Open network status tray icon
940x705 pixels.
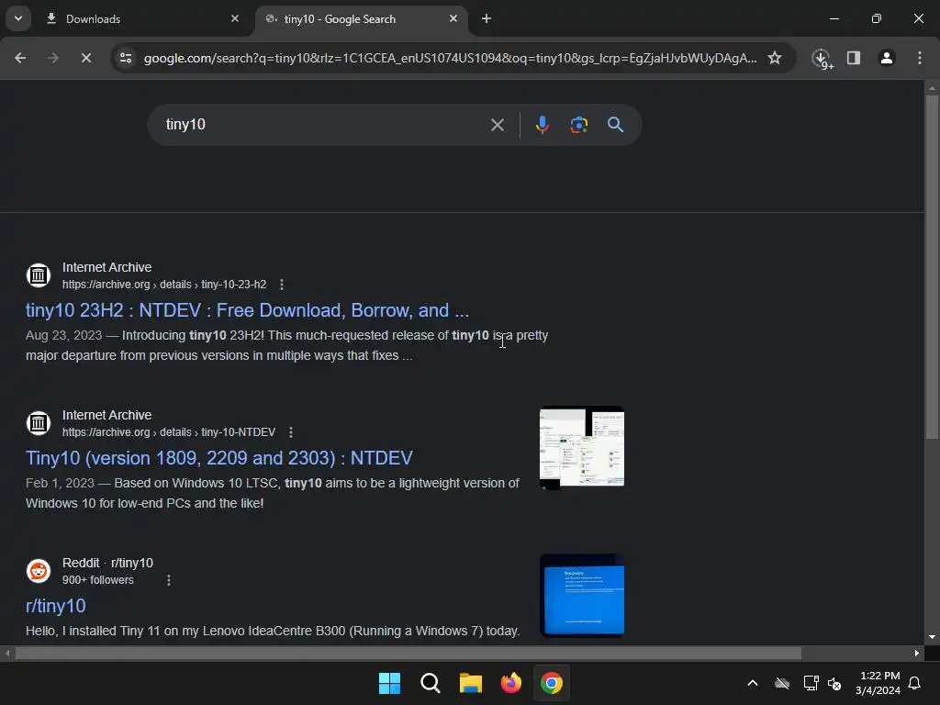(x=811, y=683)
